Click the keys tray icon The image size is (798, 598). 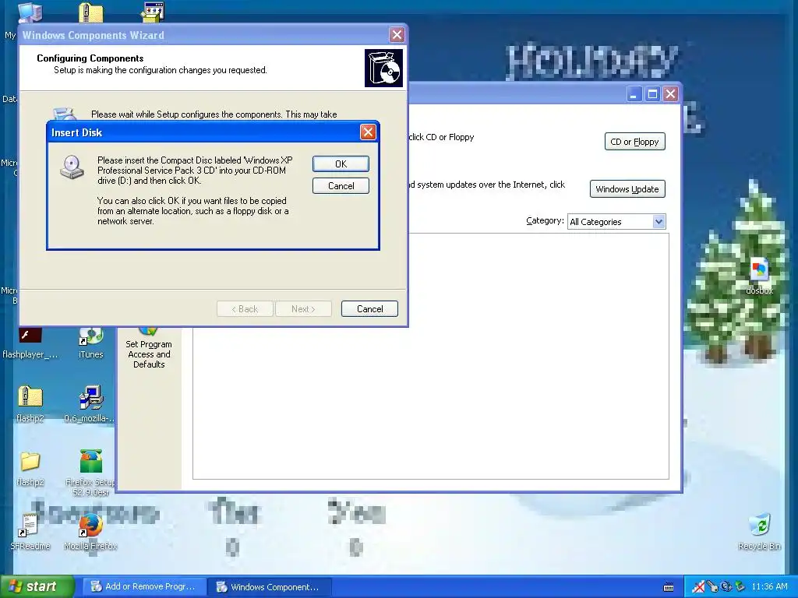click(712, 587)
